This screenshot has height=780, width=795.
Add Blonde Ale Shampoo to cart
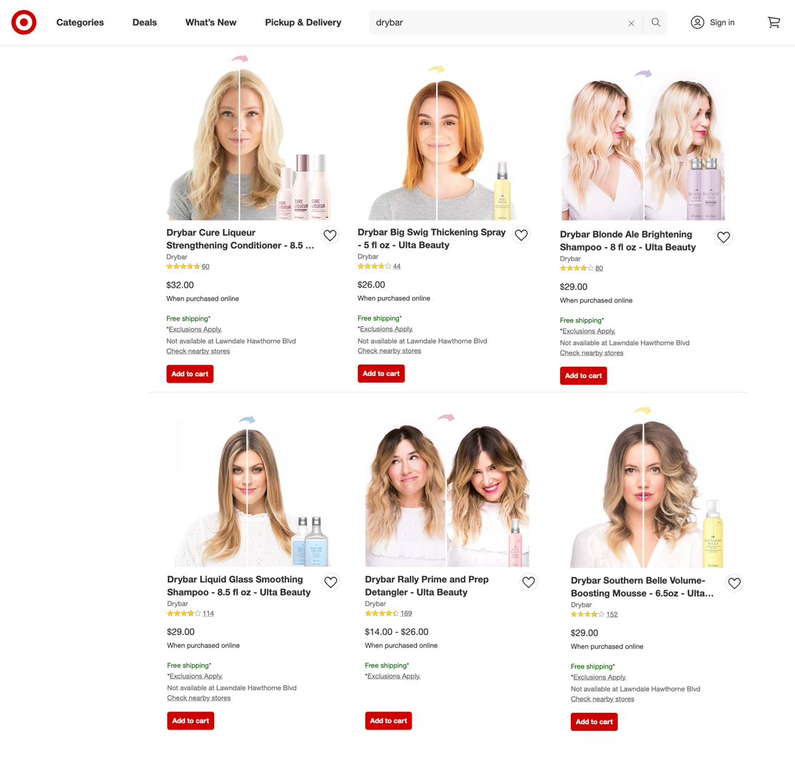[584, 375]
